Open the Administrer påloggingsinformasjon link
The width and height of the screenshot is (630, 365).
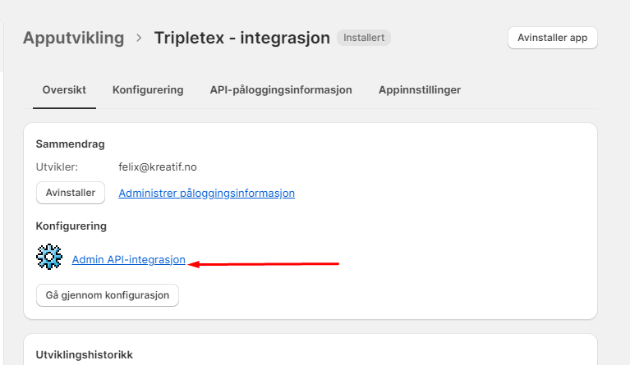pos(206,193)
